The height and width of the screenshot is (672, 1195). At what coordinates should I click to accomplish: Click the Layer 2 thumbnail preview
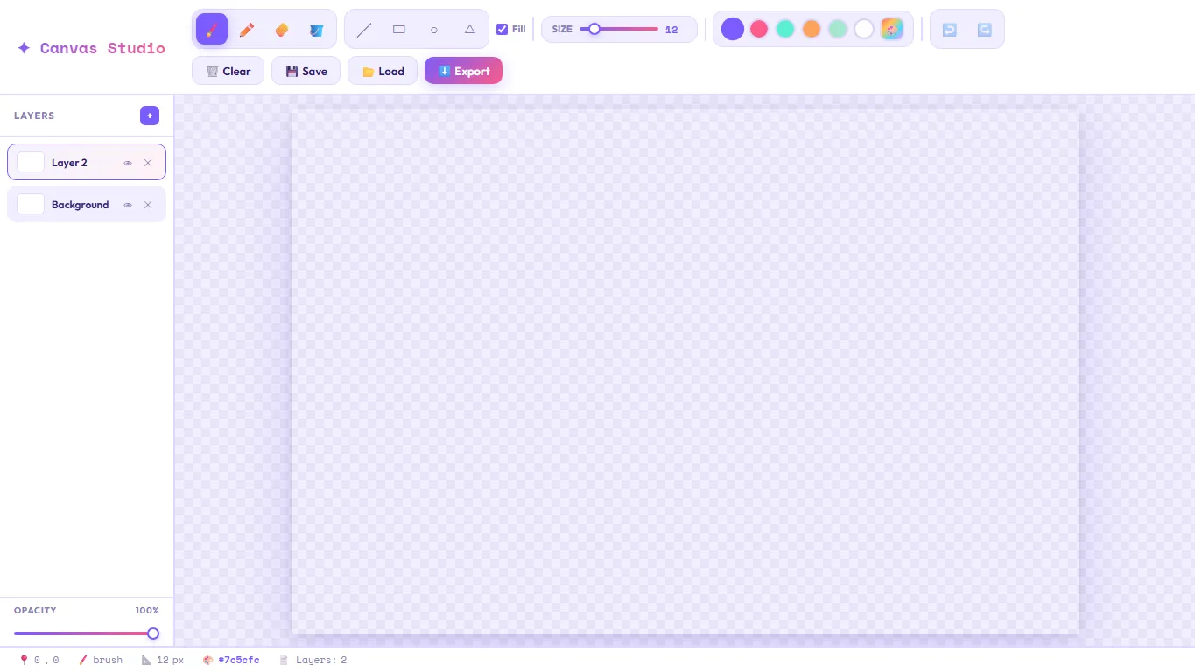coord(31,162)
